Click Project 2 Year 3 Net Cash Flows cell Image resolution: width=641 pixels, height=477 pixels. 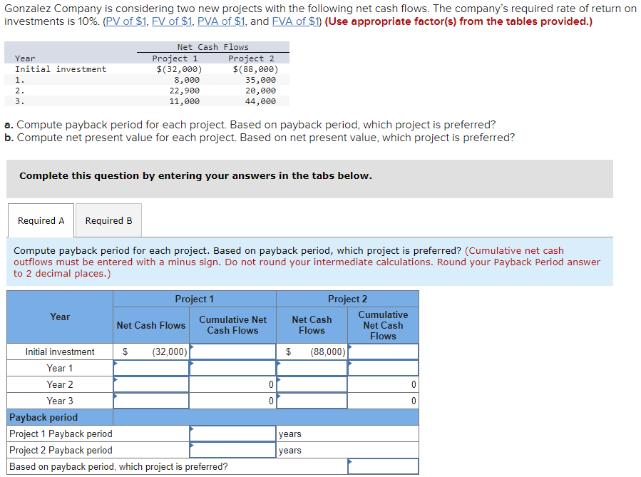coord(312,400)
